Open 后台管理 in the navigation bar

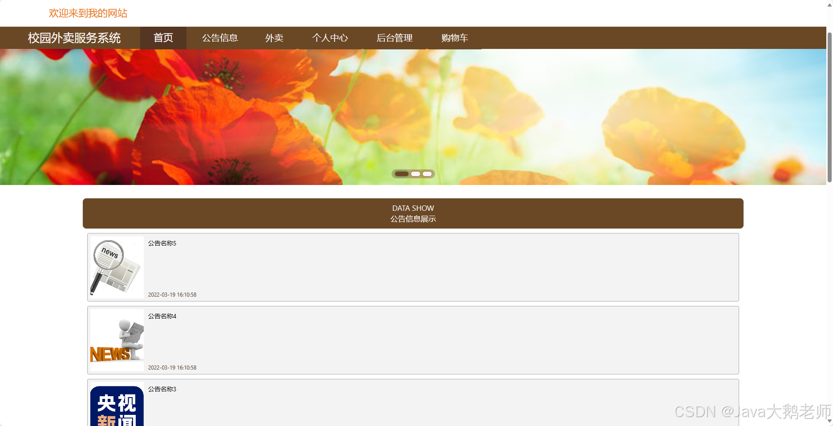[x=395, y=38]
